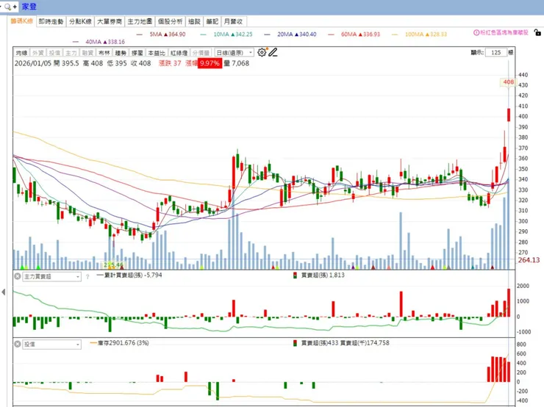
Task: Click the magnifier search icon beside 家登
Action: 7,7
